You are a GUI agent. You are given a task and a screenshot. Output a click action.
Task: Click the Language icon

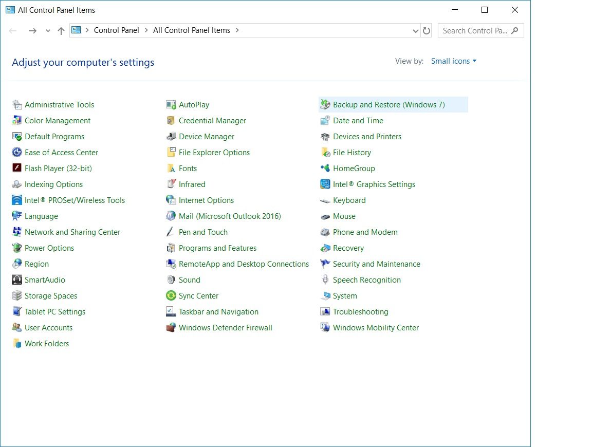[x=17, y=216]
